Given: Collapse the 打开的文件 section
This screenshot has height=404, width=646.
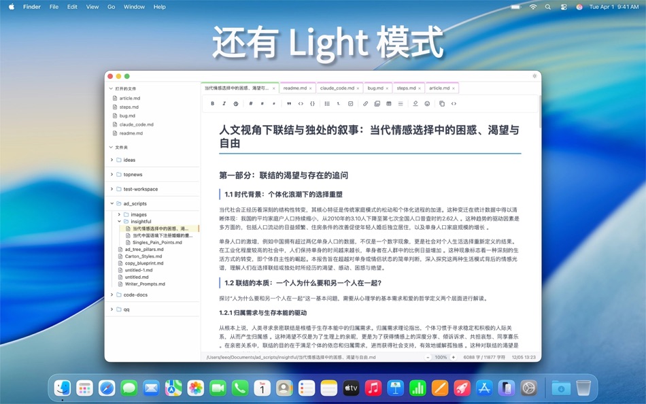Looking at the screenshot, I should point(111,88).
